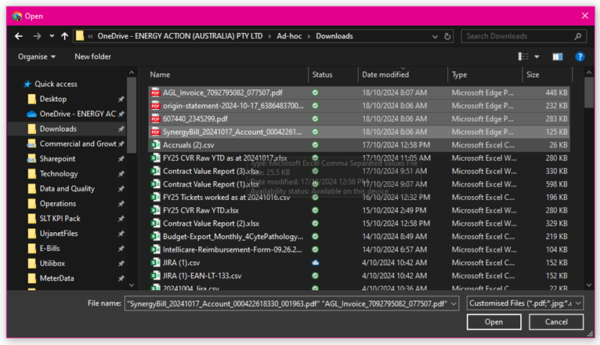The width and height of the screenshot is (600, 345).
Task: Open the change view options dropdown
Action: 537,56
